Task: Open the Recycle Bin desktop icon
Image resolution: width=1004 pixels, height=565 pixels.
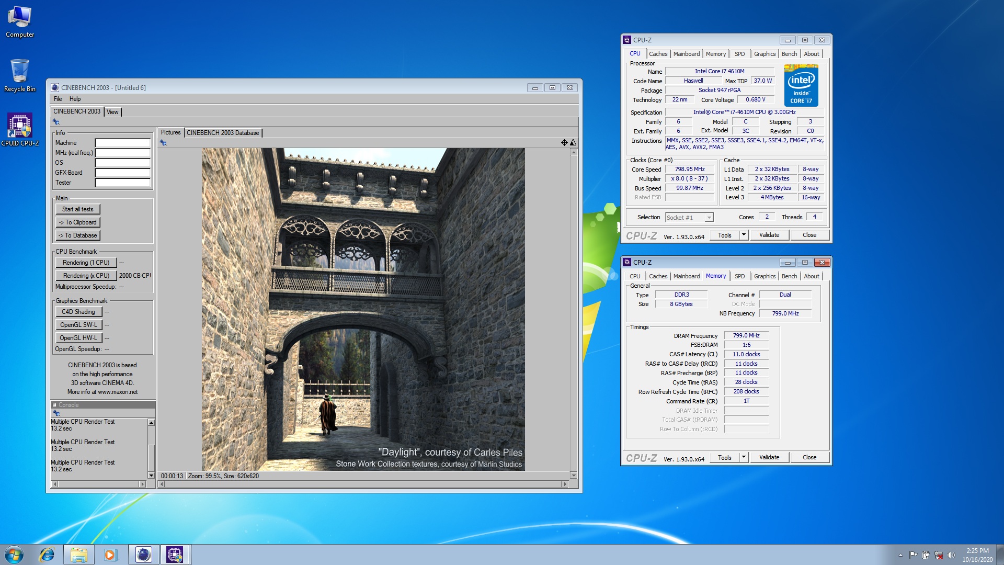Action: (x=20, y=76)
